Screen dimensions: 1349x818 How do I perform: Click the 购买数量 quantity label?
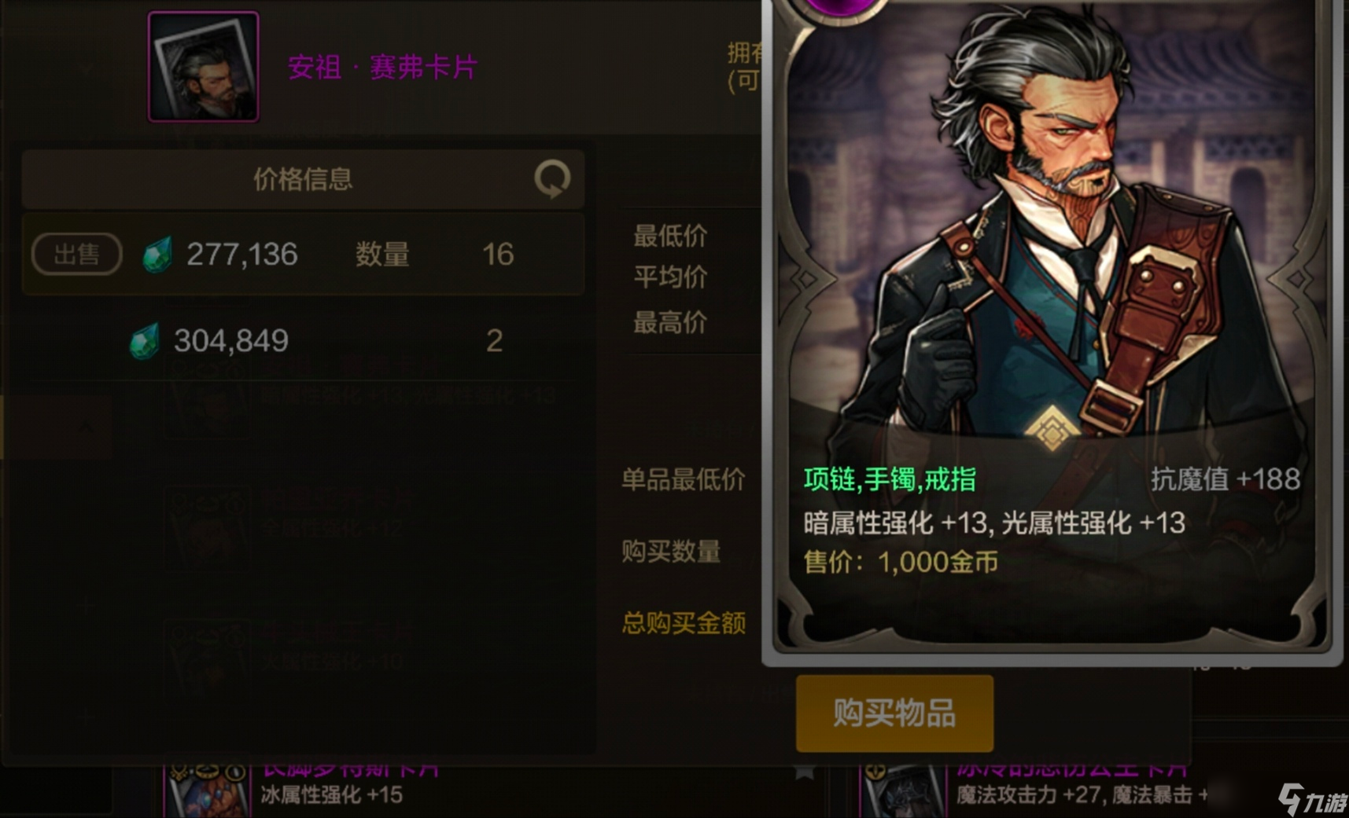[x=671, y=551]
